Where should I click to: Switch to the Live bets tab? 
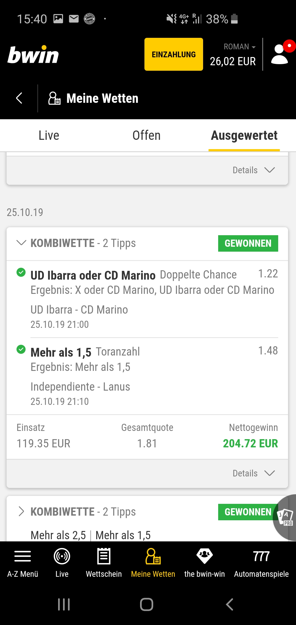click(49, 135)
